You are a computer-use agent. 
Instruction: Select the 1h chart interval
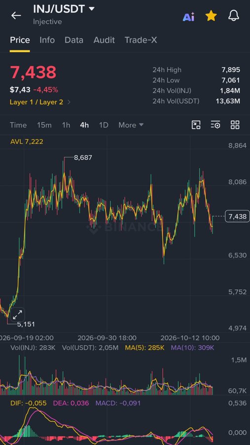66,125
